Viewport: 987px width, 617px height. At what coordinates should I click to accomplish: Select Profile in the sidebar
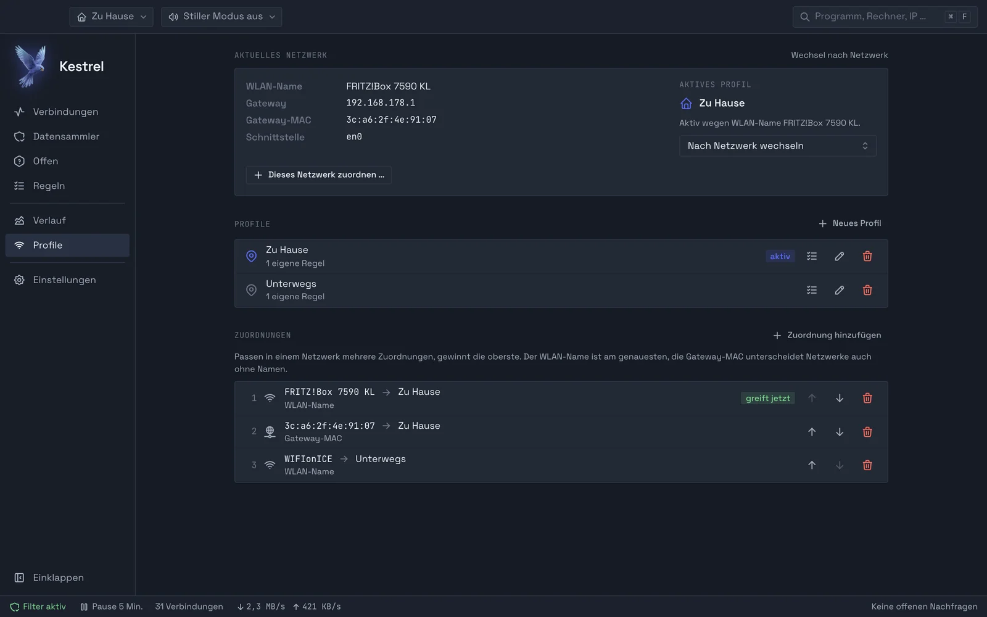tap(67, 245)
